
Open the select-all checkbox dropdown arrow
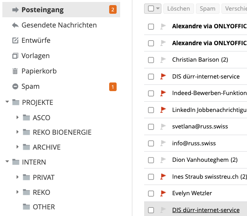158,9
